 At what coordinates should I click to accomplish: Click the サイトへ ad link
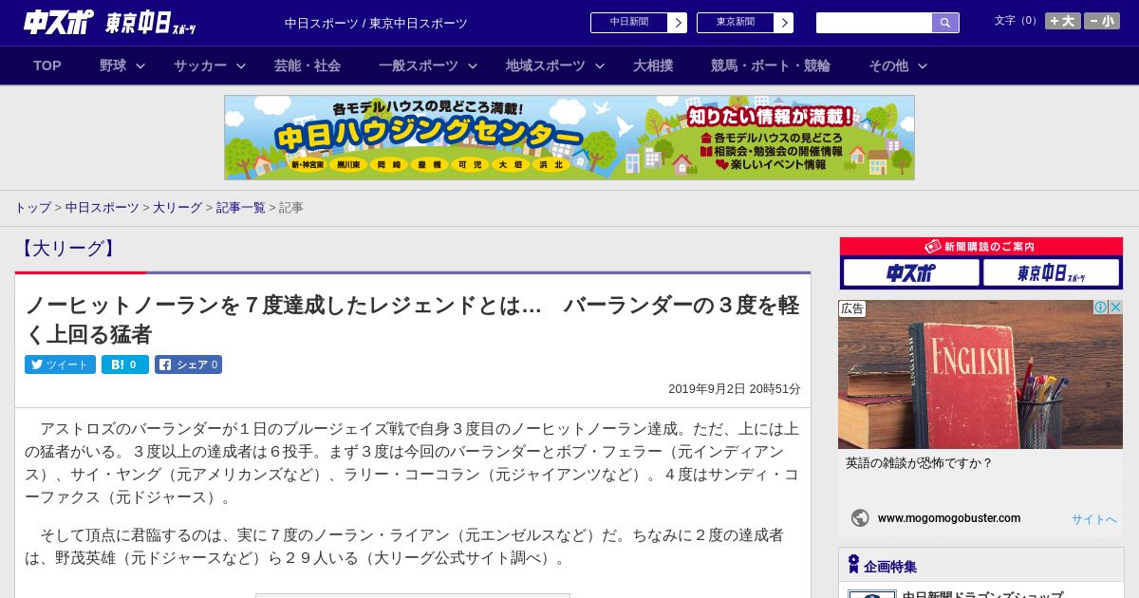pos(1094,519)
